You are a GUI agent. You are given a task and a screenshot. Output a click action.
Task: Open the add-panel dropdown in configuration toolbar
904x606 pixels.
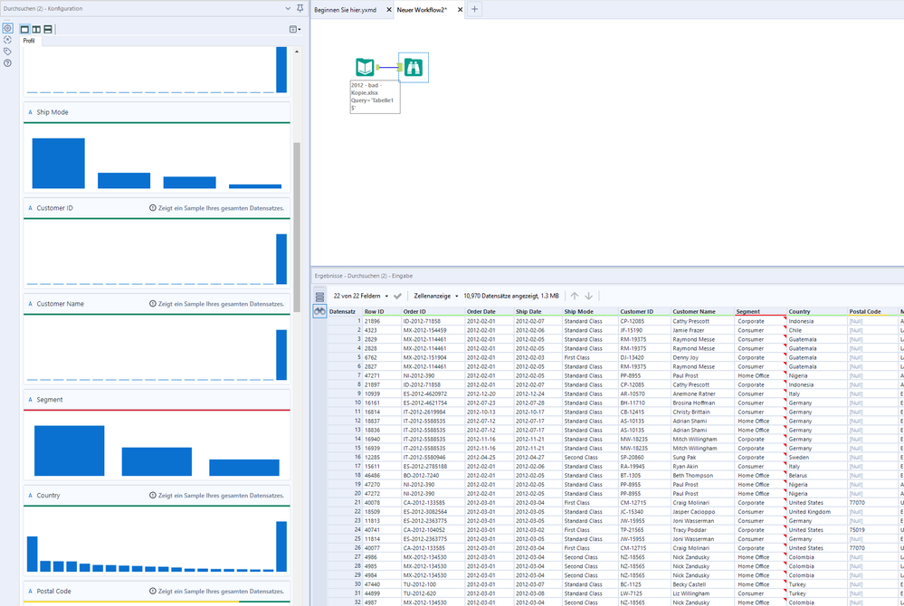tap(295, 29)
